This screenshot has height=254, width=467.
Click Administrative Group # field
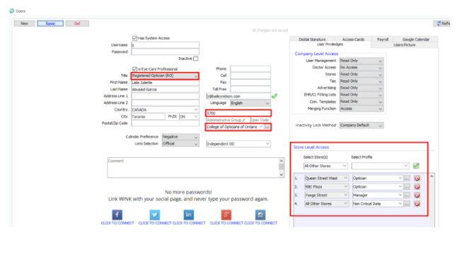[228, 120]
